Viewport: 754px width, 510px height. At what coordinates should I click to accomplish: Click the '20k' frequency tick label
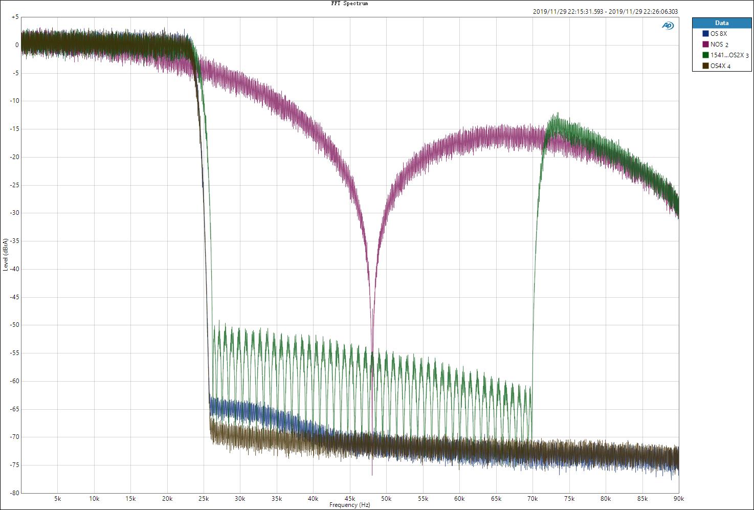coord(167,498)
